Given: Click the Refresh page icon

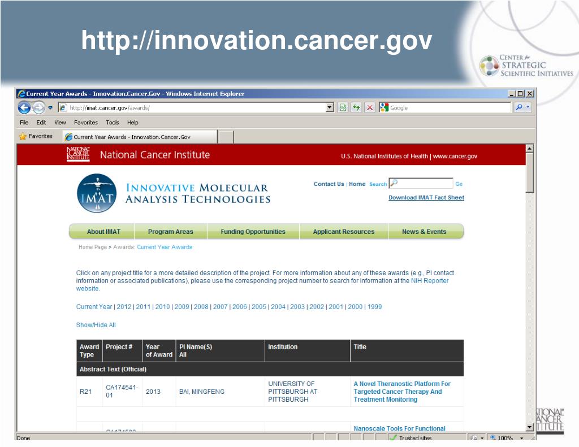Looking at the screenshot, I should [x=356, y=107].
